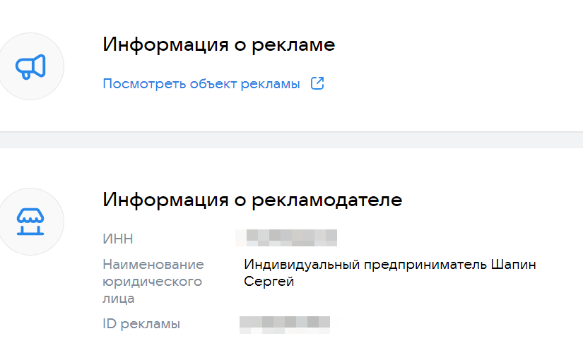Click the megaphone advertisement icon
This screenshot has height=360, width=583.
coord(31,67)
